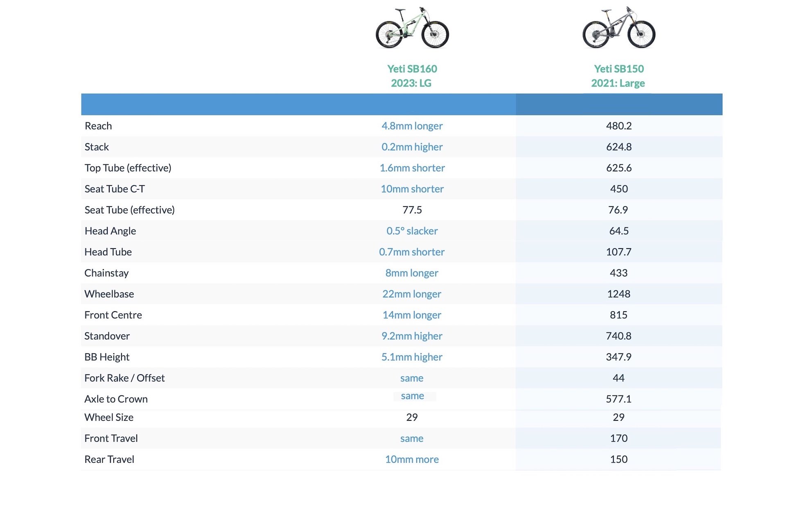
Task: Click the '14mm longer' front centre value
Action: click(412, 315)
